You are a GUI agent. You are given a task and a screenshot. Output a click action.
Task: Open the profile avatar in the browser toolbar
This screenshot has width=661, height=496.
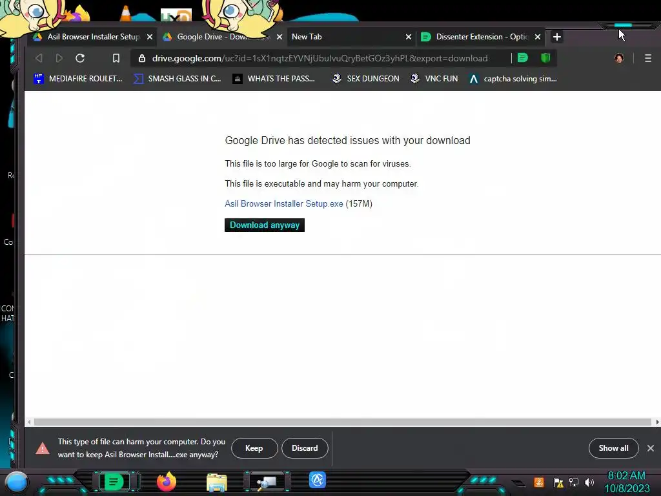click(x=619, y=58)
